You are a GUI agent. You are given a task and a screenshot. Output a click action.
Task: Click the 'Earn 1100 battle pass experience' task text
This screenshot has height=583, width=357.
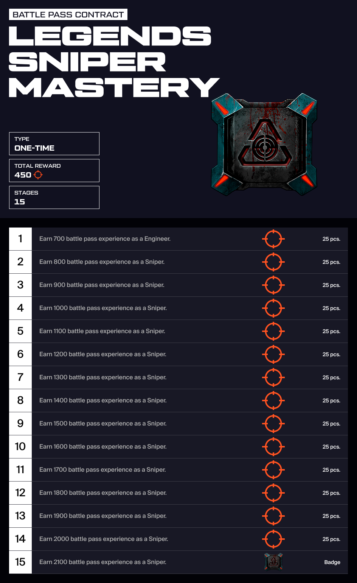click(102, 331)
